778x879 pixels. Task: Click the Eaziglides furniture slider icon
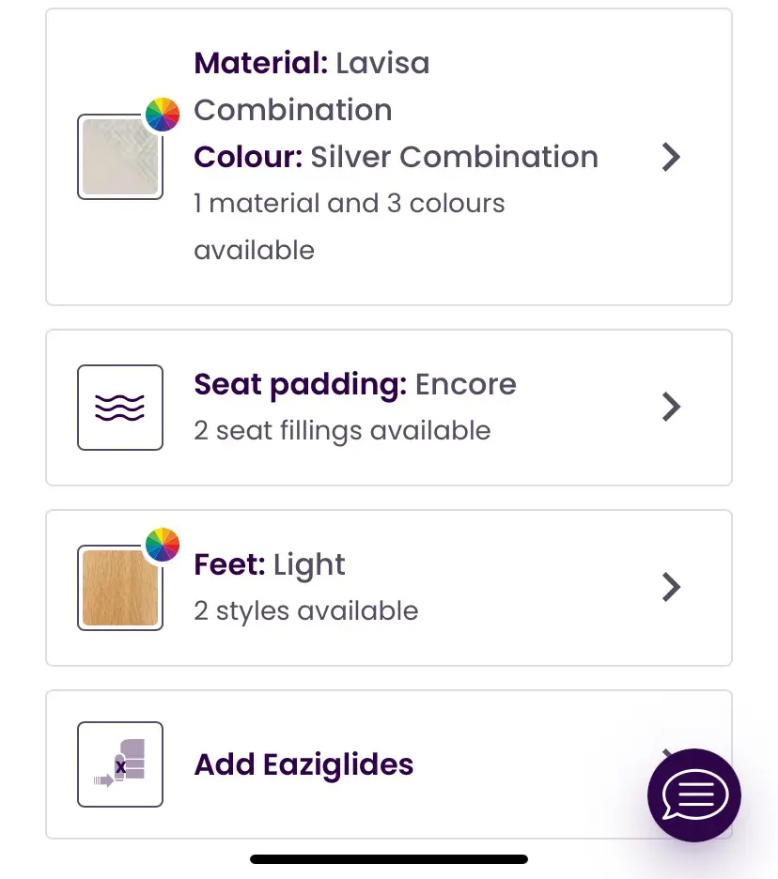(x=119, y=764)
